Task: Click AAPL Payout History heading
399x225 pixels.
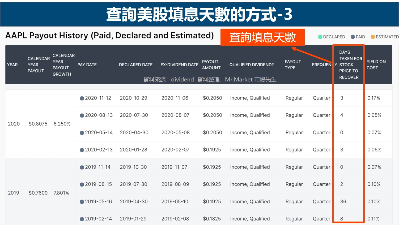Action: pos(109,35)
